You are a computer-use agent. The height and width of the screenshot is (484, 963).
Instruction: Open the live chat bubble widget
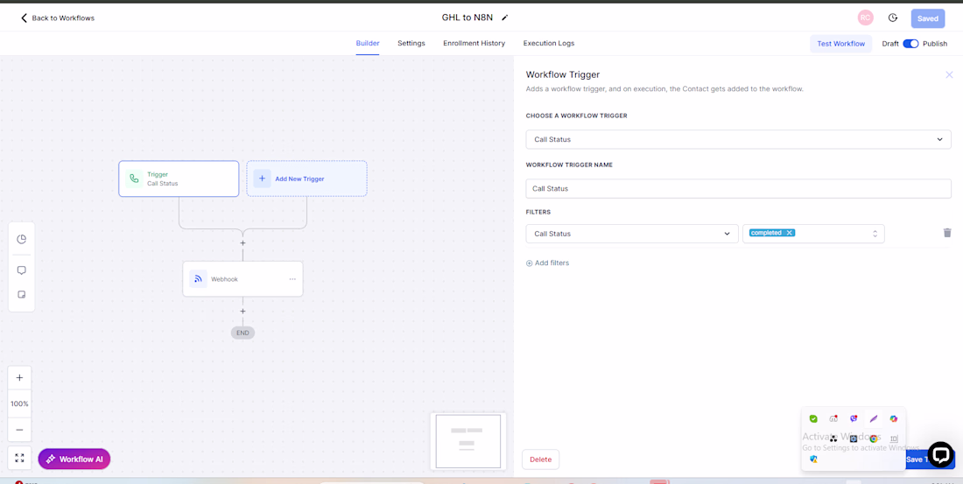tap(940, 454)
